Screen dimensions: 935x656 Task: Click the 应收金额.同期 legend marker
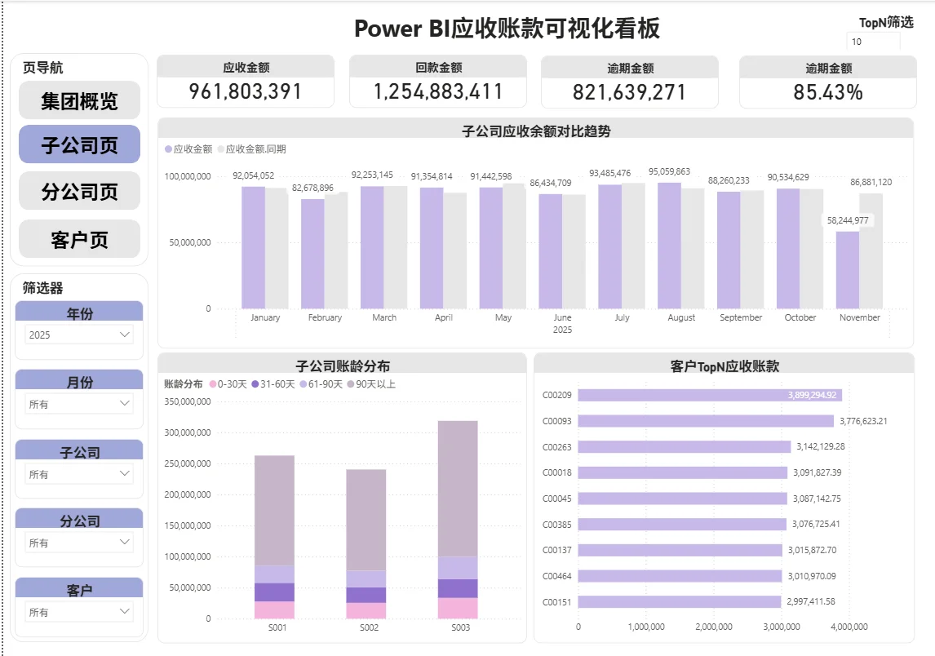pyautogui.click(x=220, y=149)
